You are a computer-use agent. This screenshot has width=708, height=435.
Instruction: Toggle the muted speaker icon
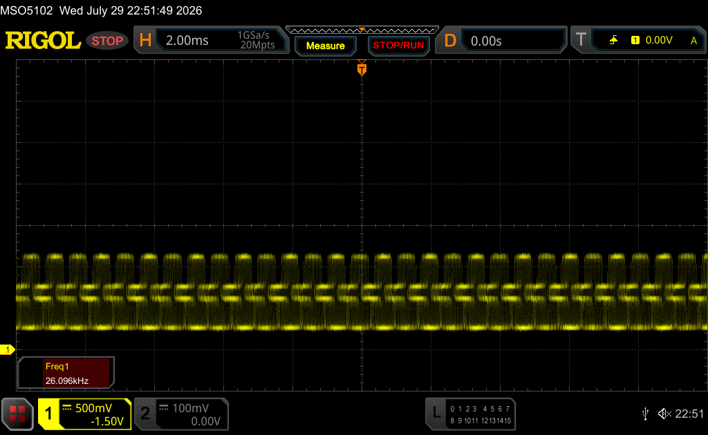tap(664, 414)
